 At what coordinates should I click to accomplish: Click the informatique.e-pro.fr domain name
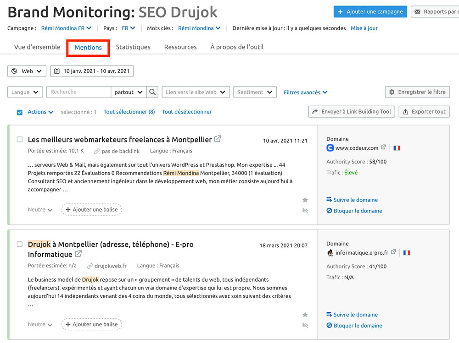[362, 253]
